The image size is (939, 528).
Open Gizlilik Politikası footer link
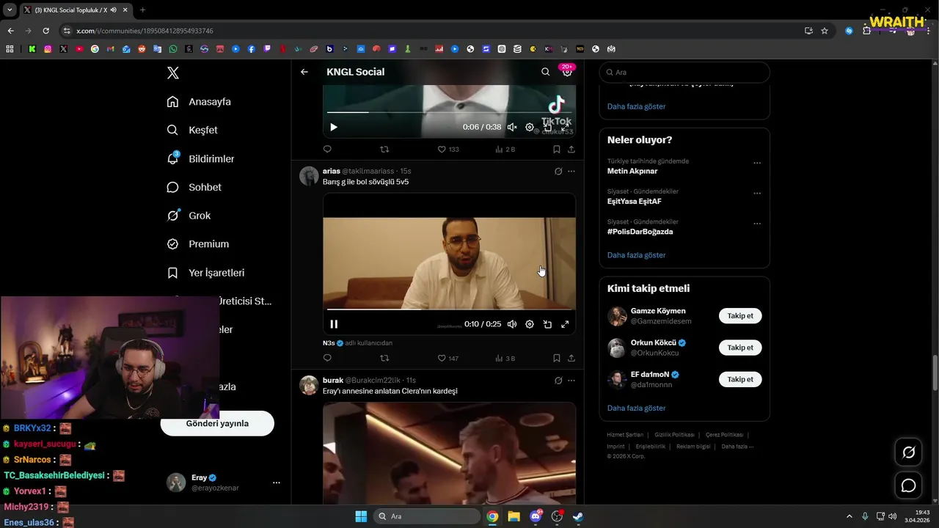[674, 435]
